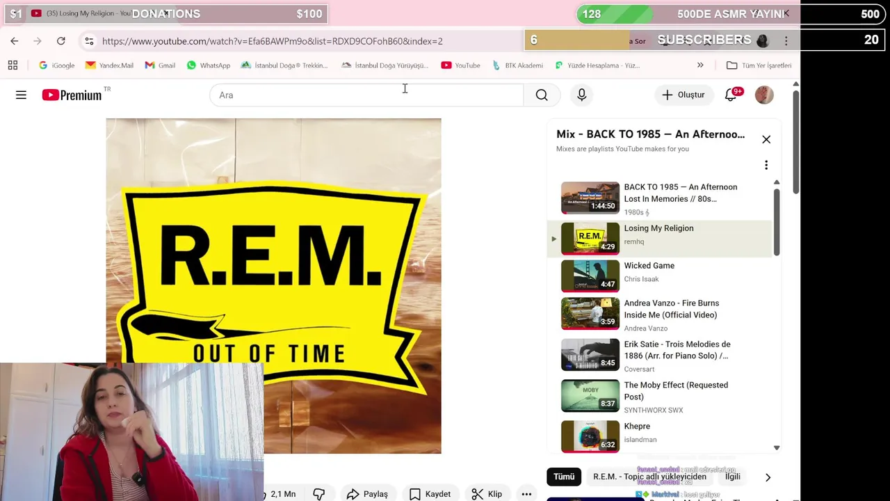This screenshot has width=890, height=501.
Task: Open Yandex.Mail bookmark
Action: [x=109, y=65]
